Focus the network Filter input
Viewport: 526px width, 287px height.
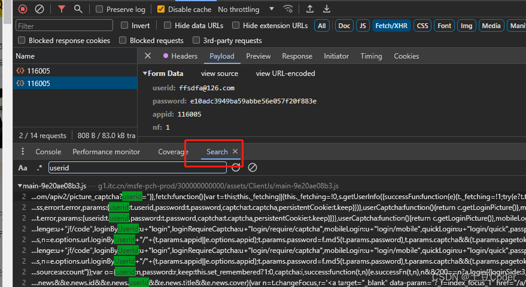(x=64, y=26)
